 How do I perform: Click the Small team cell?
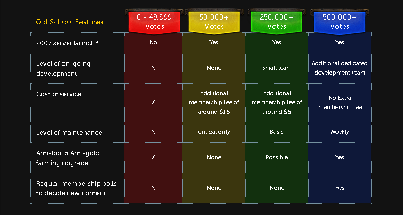coord(277,68)
